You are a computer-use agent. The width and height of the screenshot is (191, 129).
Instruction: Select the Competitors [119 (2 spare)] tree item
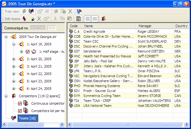(39, 96)
